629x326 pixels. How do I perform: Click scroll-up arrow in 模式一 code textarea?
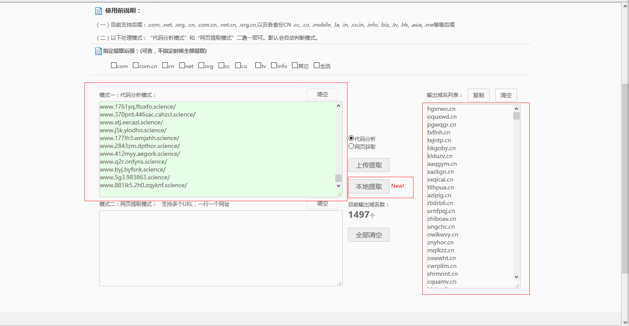click(x=338, y=106)
